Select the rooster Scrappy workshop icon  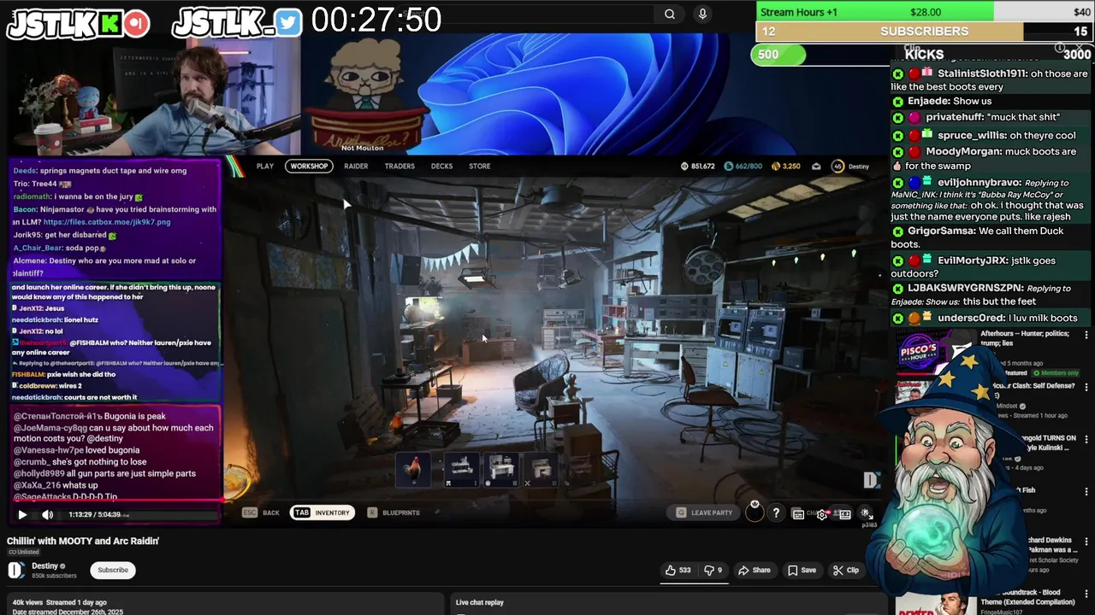413,470
